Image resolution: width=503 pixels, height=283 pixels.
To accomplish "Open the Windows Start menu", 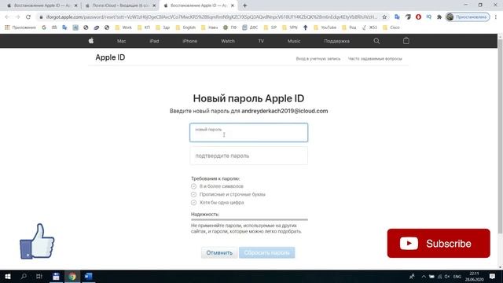I will [8, 276].
